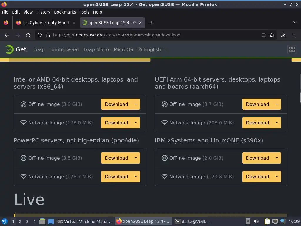Show desktop via blue taskbar icon
The height and width of the screenshot is (226, 301).
point(51,222)
